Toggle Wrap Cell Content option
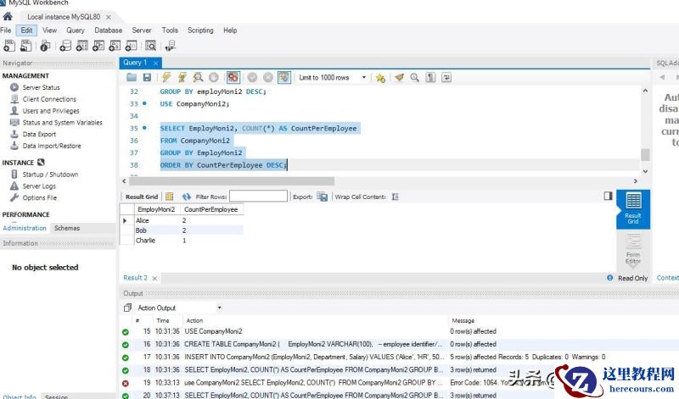 tap(396, 197)
